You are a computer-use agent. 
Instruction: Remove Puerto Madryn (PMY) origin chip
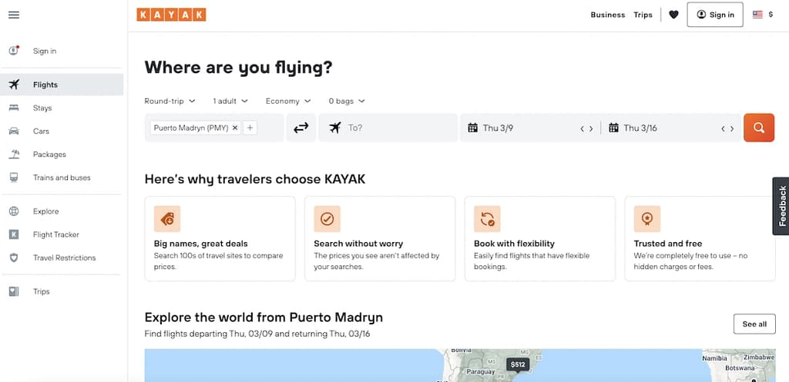pos(234,128)
